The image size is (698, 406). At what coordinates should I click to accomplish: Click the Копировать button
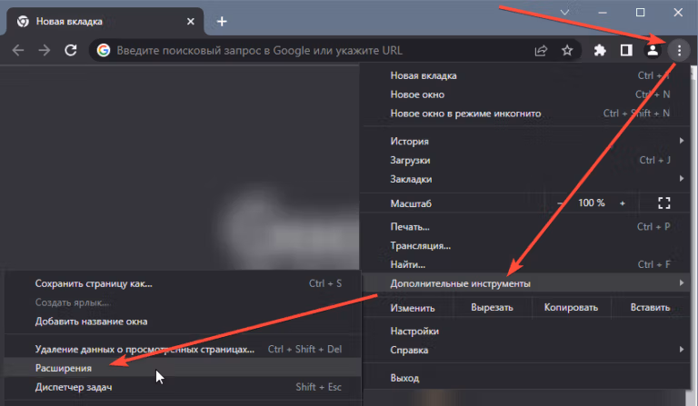(571, 308)
